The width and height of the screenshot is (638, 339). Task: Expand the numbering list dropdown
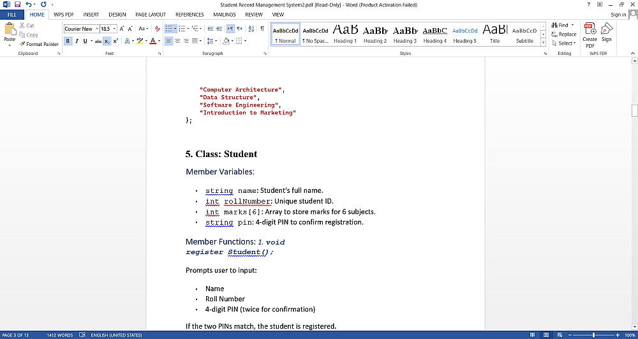pyautogui.click(x=188, y=29)
